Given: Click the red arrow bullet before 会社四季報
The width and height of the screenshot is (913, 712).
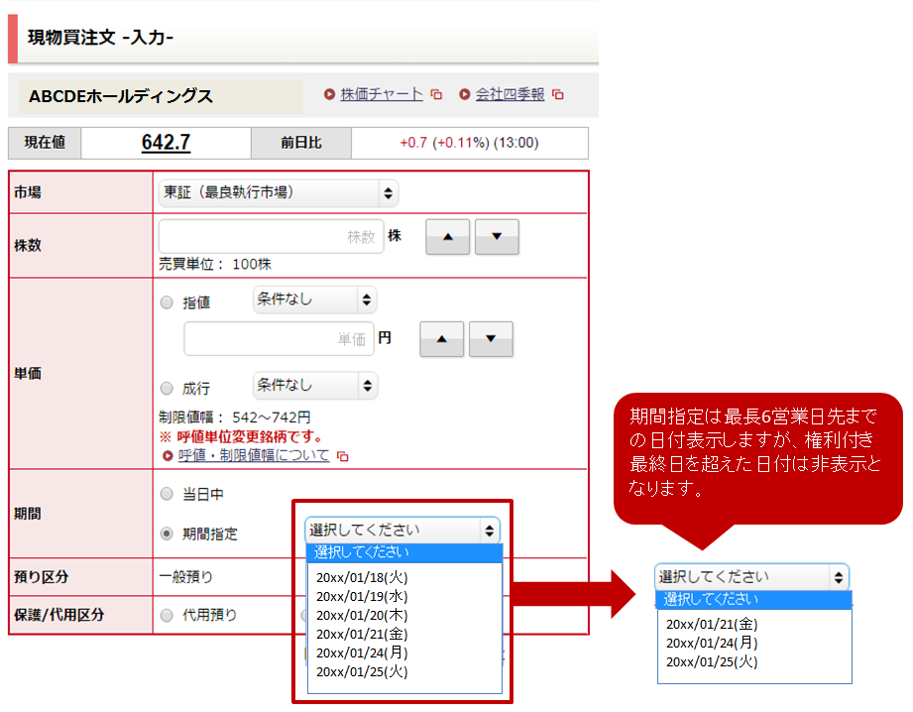Looking at the screenshot, I should pyautogui.click(x=465, y=94).
